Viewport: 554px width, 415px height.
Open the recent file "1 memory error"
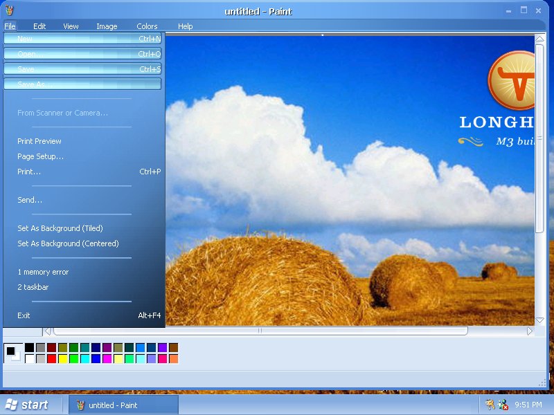pos(43,272)
